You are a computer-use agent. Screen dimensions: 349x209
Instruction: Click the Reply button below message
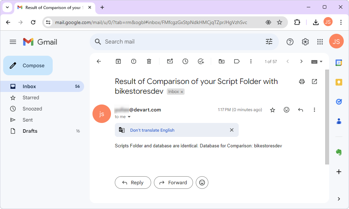click(133, 183)
